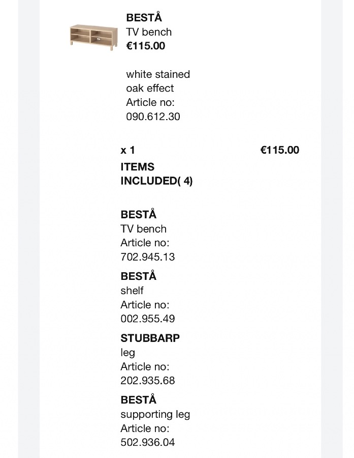Click article number 002.955.49
This screenshot has width=354, height=458.
coord(148,319)
